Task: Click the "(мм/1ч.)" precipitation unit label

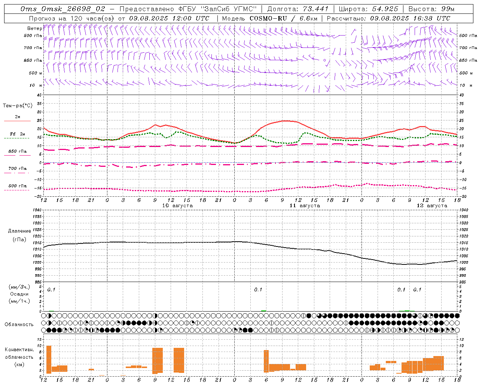Action: [19, 301]
